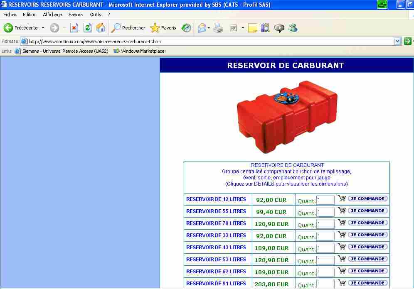
Task: Click the red fuel tank product image
Action: [x=287, y=116]
